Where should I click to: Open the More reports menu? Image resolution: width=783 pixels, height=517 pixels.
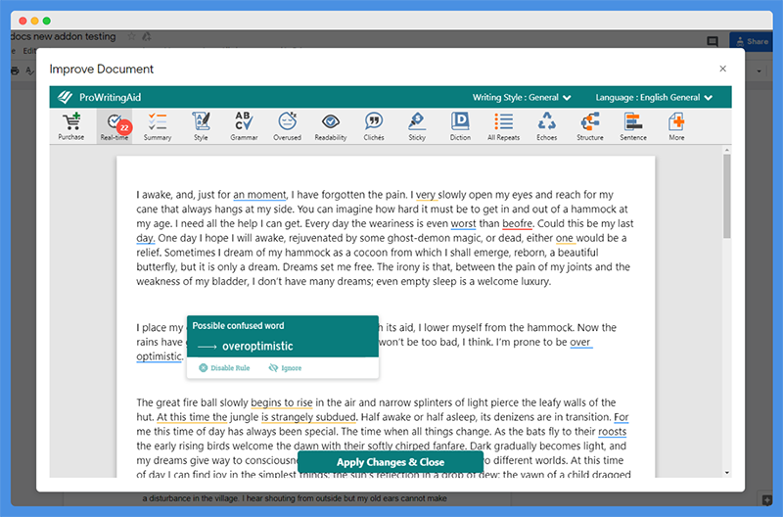(676, 126)
